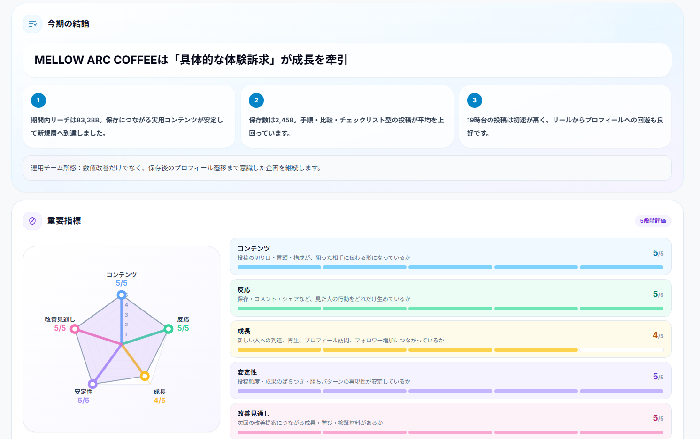Click the text 19時台の投稿は初速が高く
Viewport: 700px width, 439px height.
pyautogui.click(x=506, y=120)
